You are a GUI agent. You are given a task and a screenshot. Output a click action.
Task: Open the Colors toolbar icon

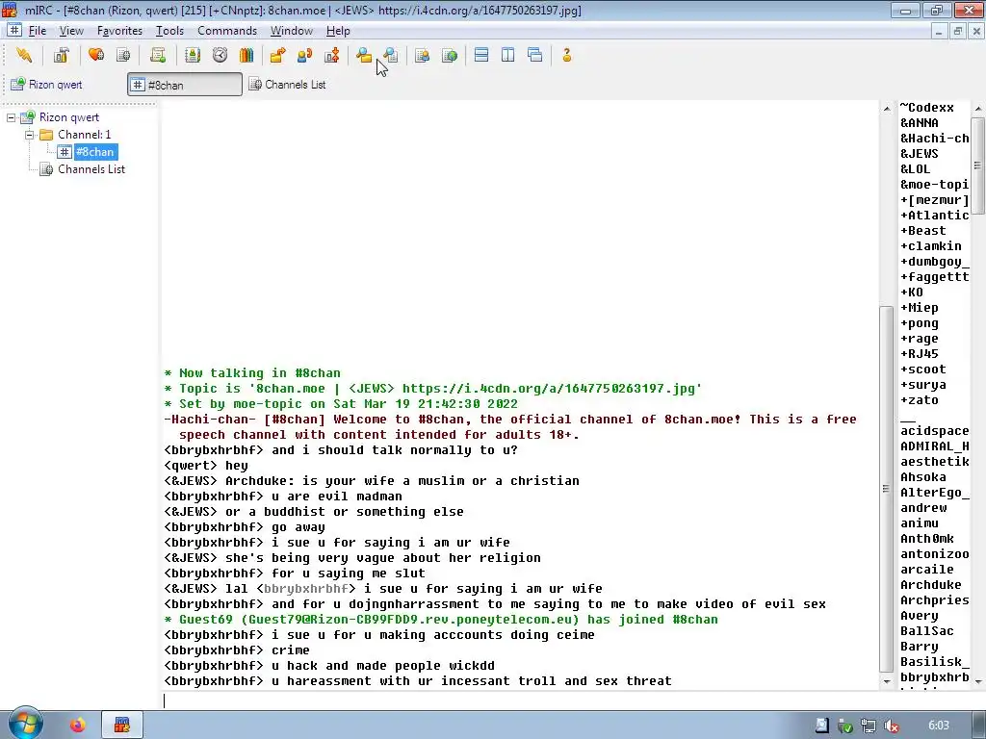pyautogui.click(x=246, y=55)
